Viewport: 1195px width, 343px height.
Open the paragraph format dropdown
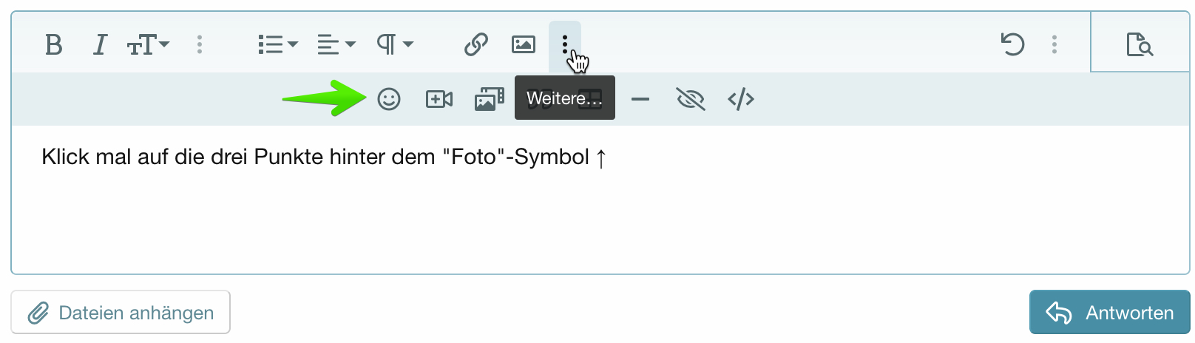[x=395, y=45]
